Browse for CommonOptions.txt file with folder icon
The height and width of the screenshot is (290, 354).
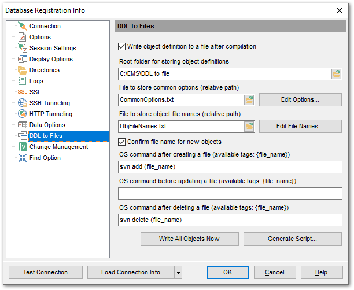[x=249, y=100]
